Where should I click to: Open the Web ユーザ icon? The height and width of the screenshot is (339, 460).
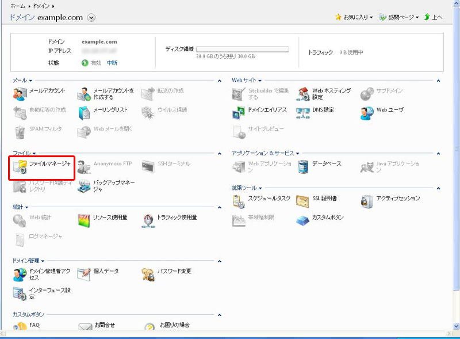[367, 113]
